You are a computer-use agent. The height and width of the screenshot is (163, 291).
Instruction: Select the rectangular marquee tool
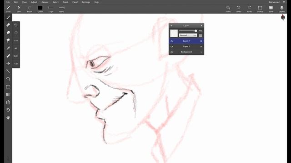(8, 87)
